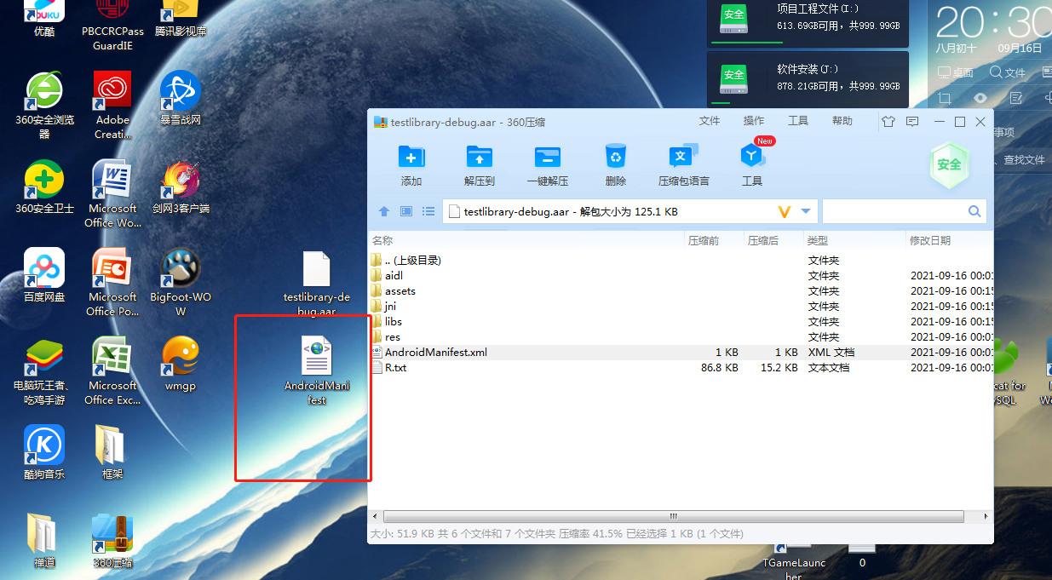Screen dimensions: 1052x580
Task: Select the 禅道 desktop folder
Action: [x=44, y=541]
